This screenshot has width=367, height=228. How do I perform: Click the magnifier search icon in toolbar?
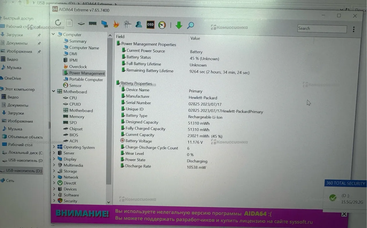tap(190, 25)
